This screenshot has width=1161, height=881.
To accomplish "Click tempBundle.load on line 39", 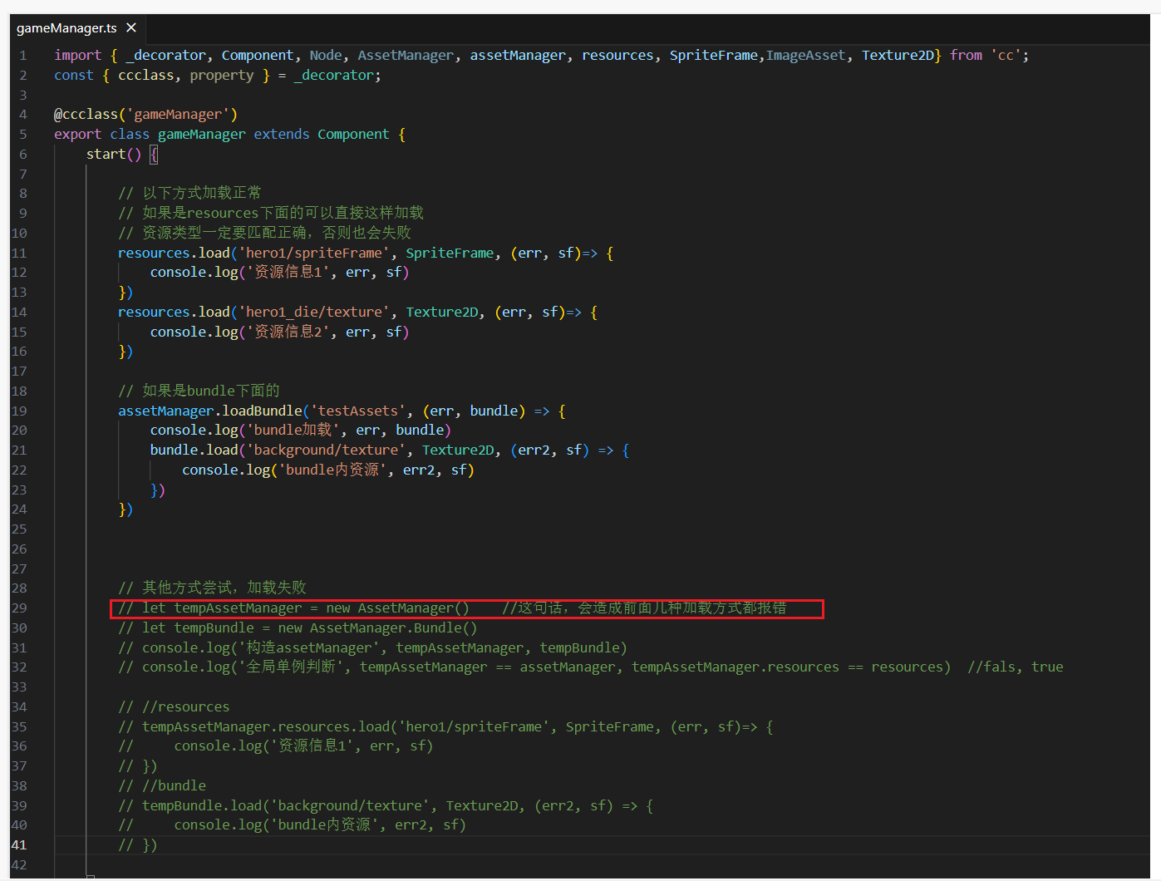I will click(202, 805).
